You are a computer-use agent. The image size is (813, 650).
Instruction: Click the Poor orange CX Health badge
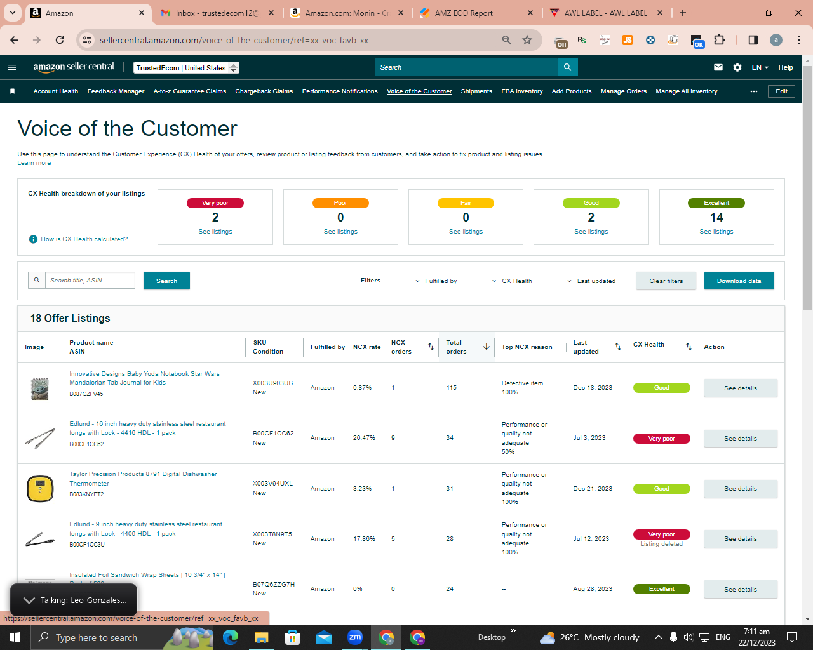[340, 203]
